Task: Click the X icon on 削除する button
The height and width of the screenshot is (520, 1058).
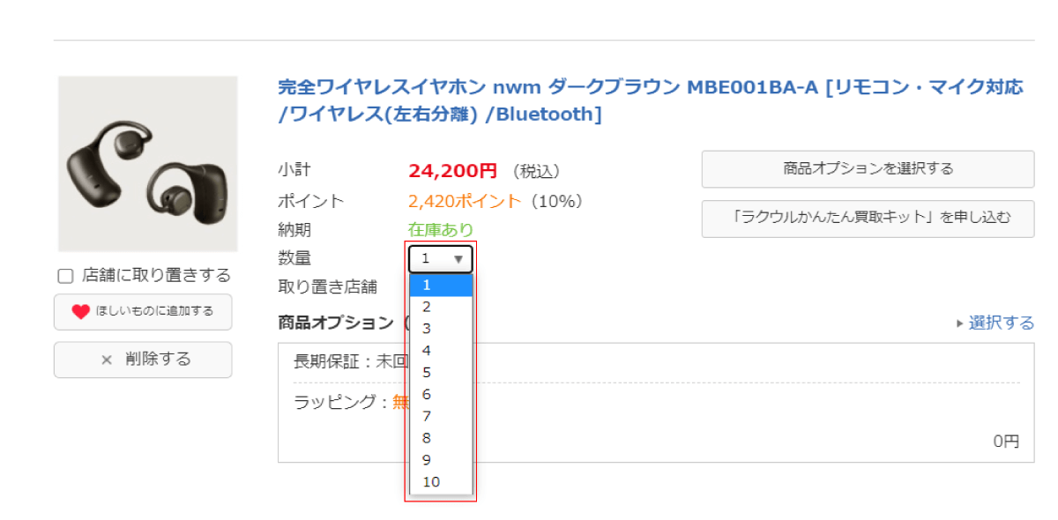Action: tap(107, 360)
